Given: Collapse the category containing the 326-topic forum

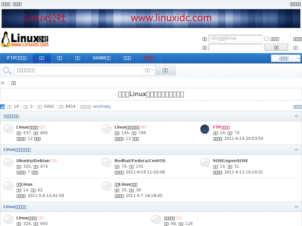Looking at the screenshot, I should click(x=297, y=207).
